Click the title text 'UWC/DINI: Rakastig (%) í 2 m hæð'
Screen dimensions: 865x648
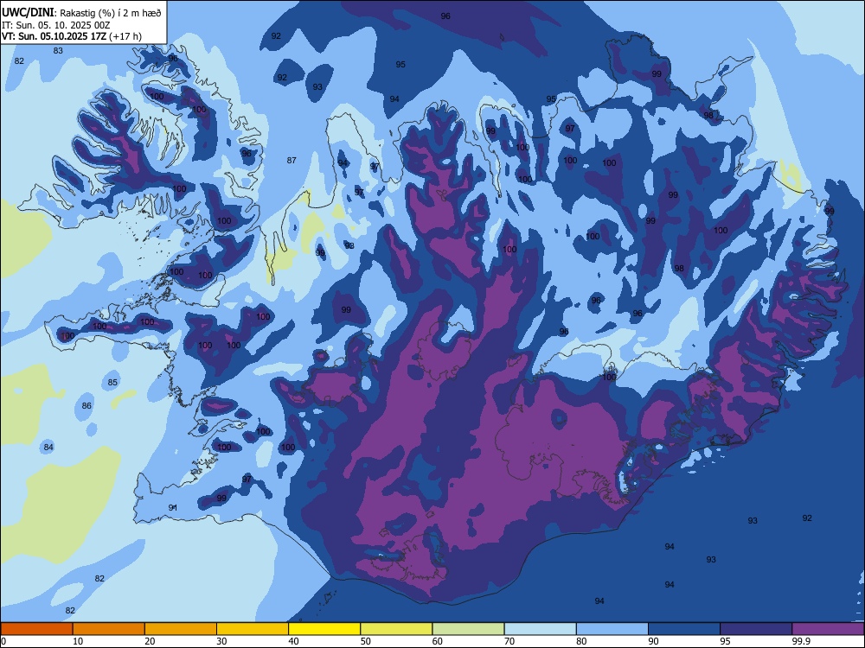click(81, 12)
